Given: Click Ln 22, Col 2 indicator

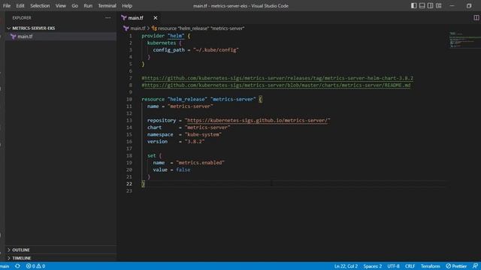Looking at the screenshot, I should coord(346,266).
